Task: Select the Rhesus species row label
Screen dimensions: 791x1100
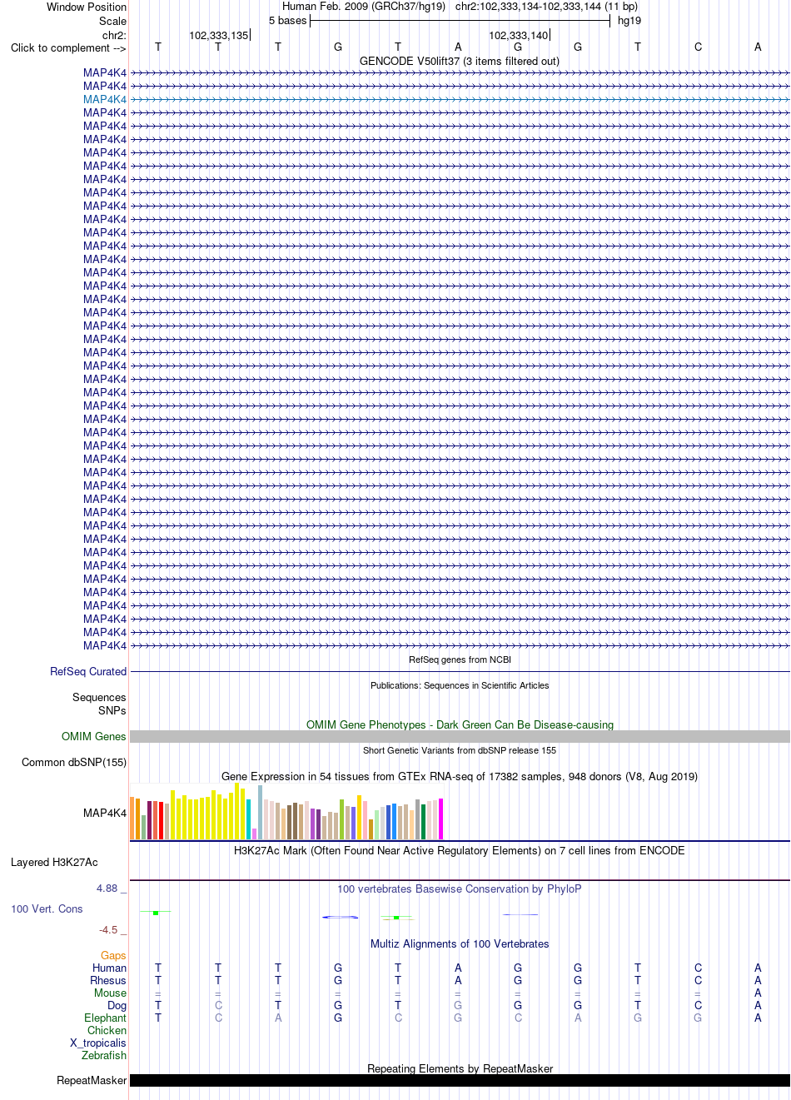Action: [x=108, y=980]
